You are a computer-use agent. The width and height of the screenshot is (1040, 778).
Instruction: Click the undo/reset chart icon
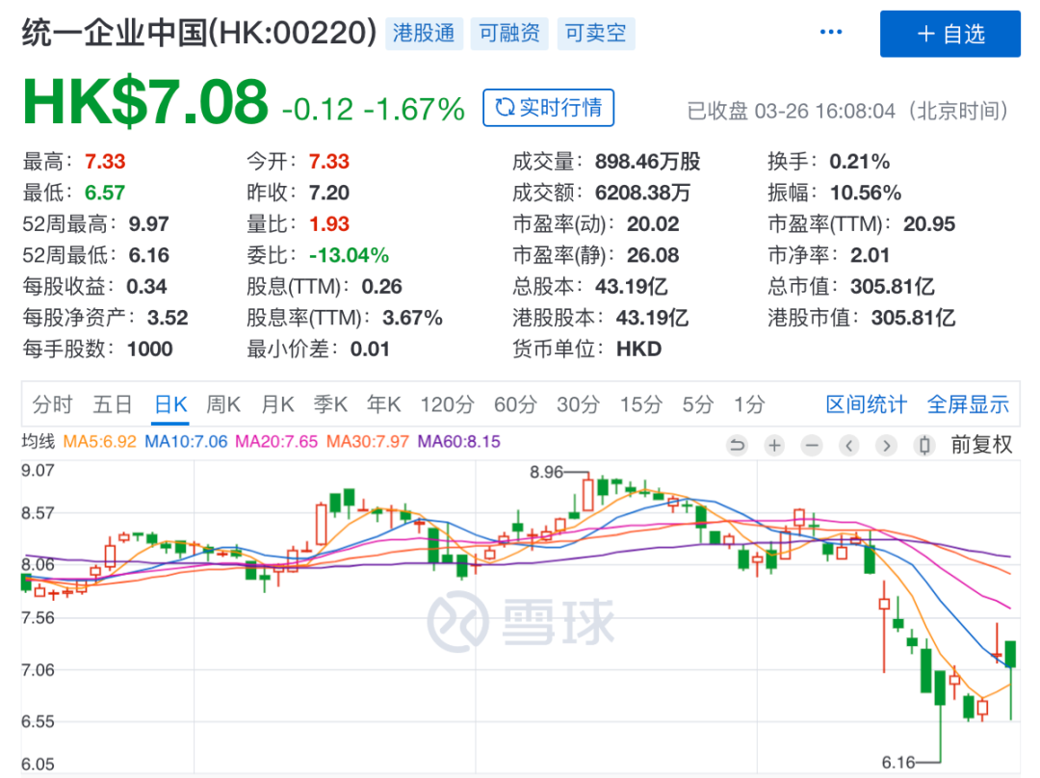click(737, 445)
